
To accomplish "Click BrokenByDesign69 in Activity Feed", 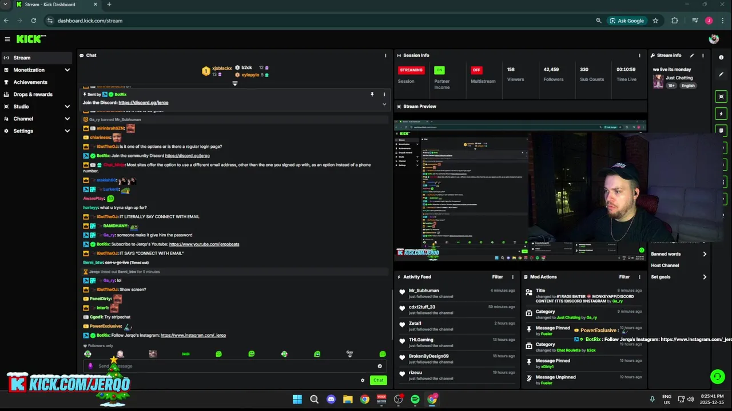I will (x=428, y=356).
